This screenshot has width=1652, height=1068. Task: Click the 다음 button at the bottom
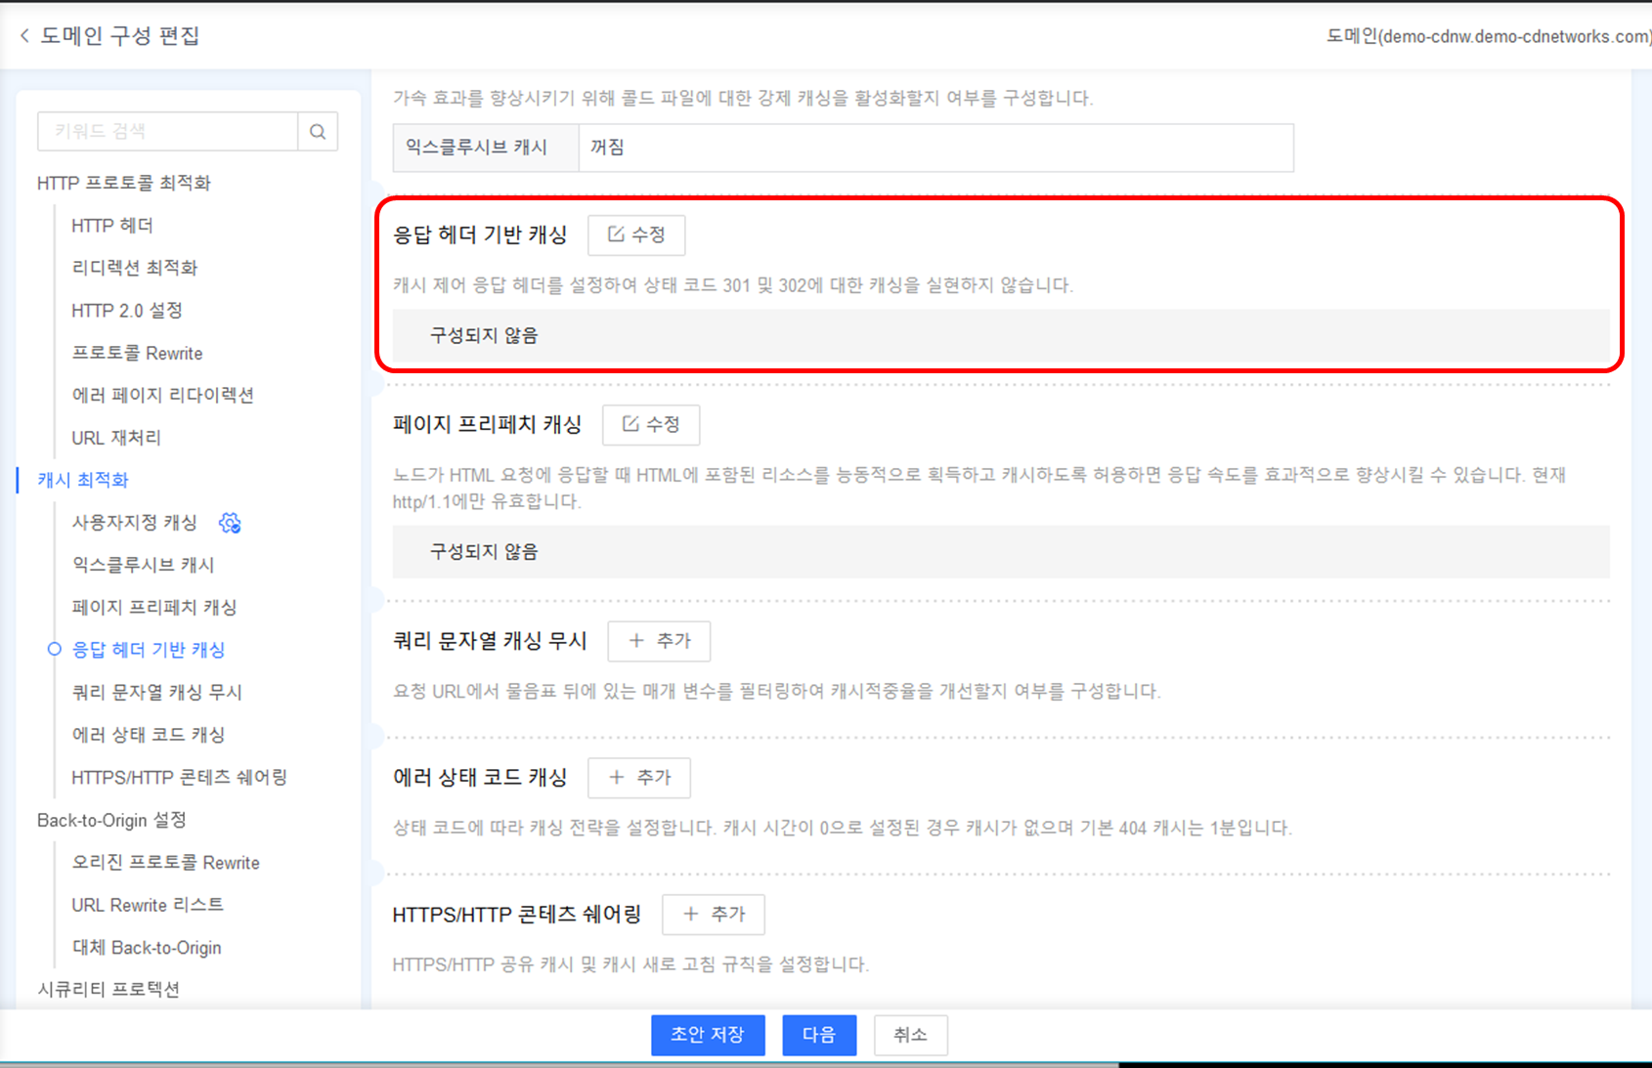coord(819,1035)
